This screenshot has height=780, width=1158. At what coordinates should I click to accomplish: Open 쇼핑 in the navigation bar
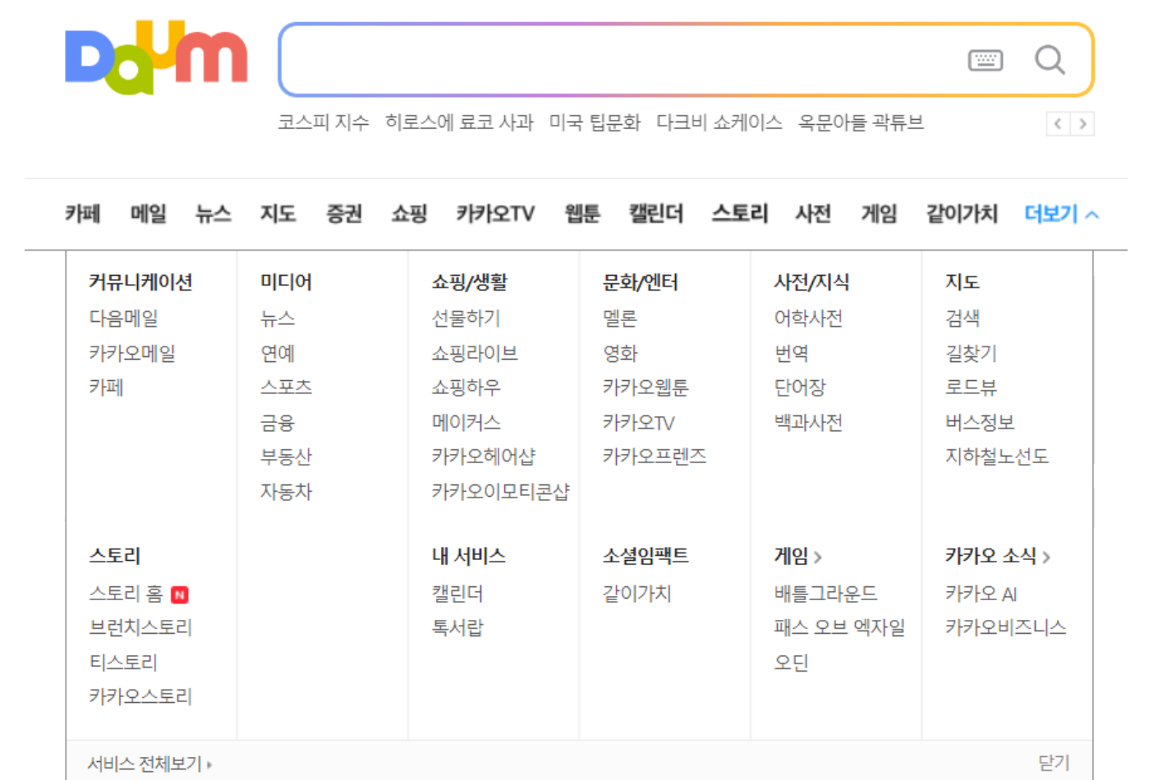409,214
